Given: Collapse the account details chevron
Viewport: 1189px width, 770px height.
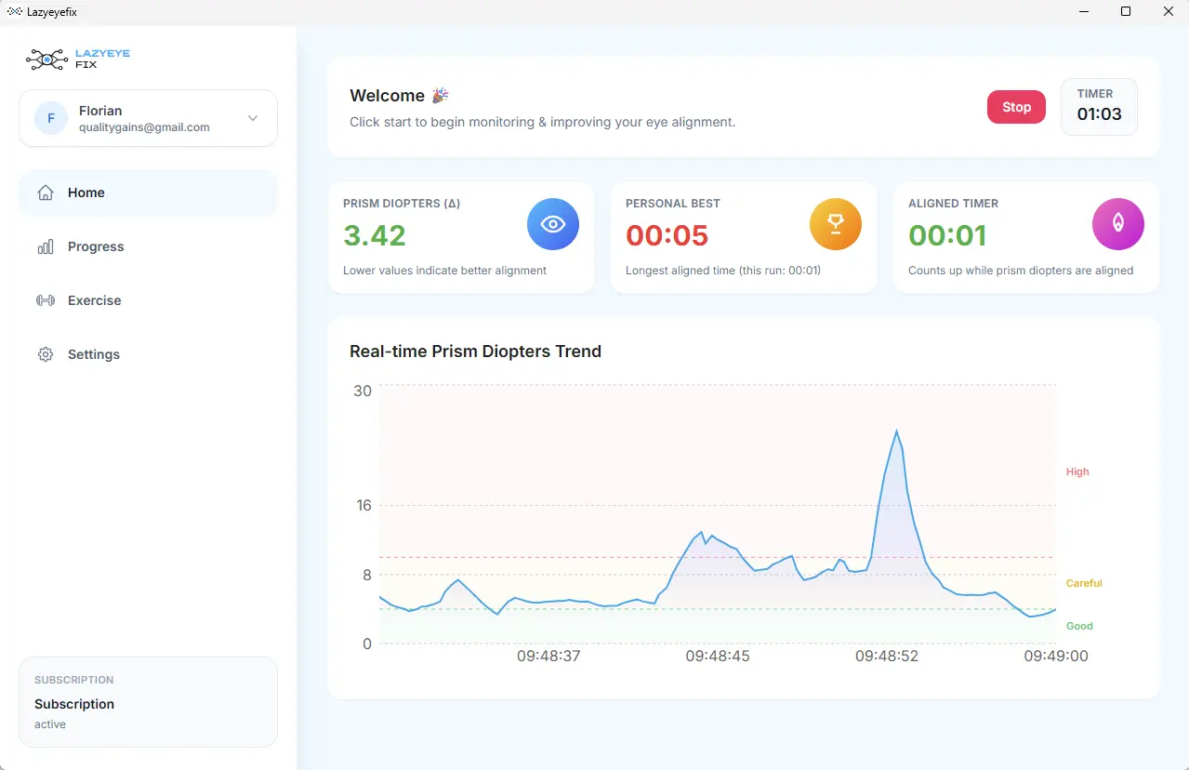Looking at the screenshot, I should click(x=252, y=118).
